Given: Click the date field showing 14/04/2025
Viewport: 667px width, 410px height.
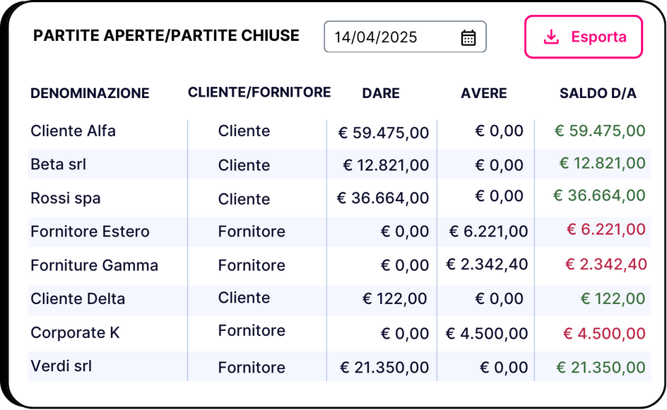Looking at the screenshot, I should (405, 37).
